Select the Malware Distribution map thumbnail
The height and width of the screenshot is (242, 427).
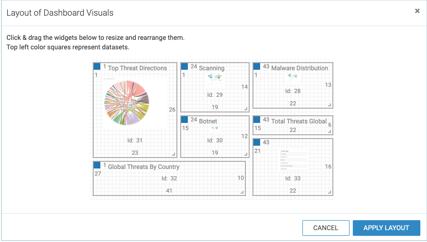(292, 76)
